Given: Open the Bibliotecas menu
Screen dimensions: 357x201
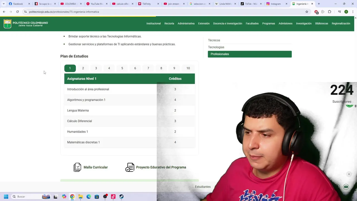Looking at the screenshot, I should tap(322, 23).
